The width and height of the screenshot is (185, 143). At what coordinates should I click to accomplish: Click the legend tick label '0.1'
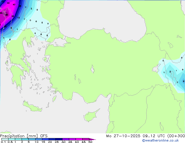[3, 142]
